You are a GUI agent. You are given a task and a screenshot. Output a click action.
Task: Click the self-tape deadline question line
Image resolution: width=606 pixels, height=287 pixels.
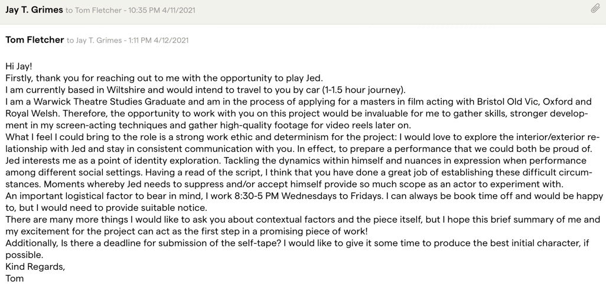click(298, 243)
